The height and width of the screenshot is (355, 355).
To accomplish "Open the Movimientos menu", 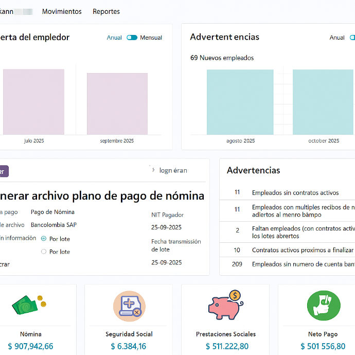I will click(x=62, y=11).
